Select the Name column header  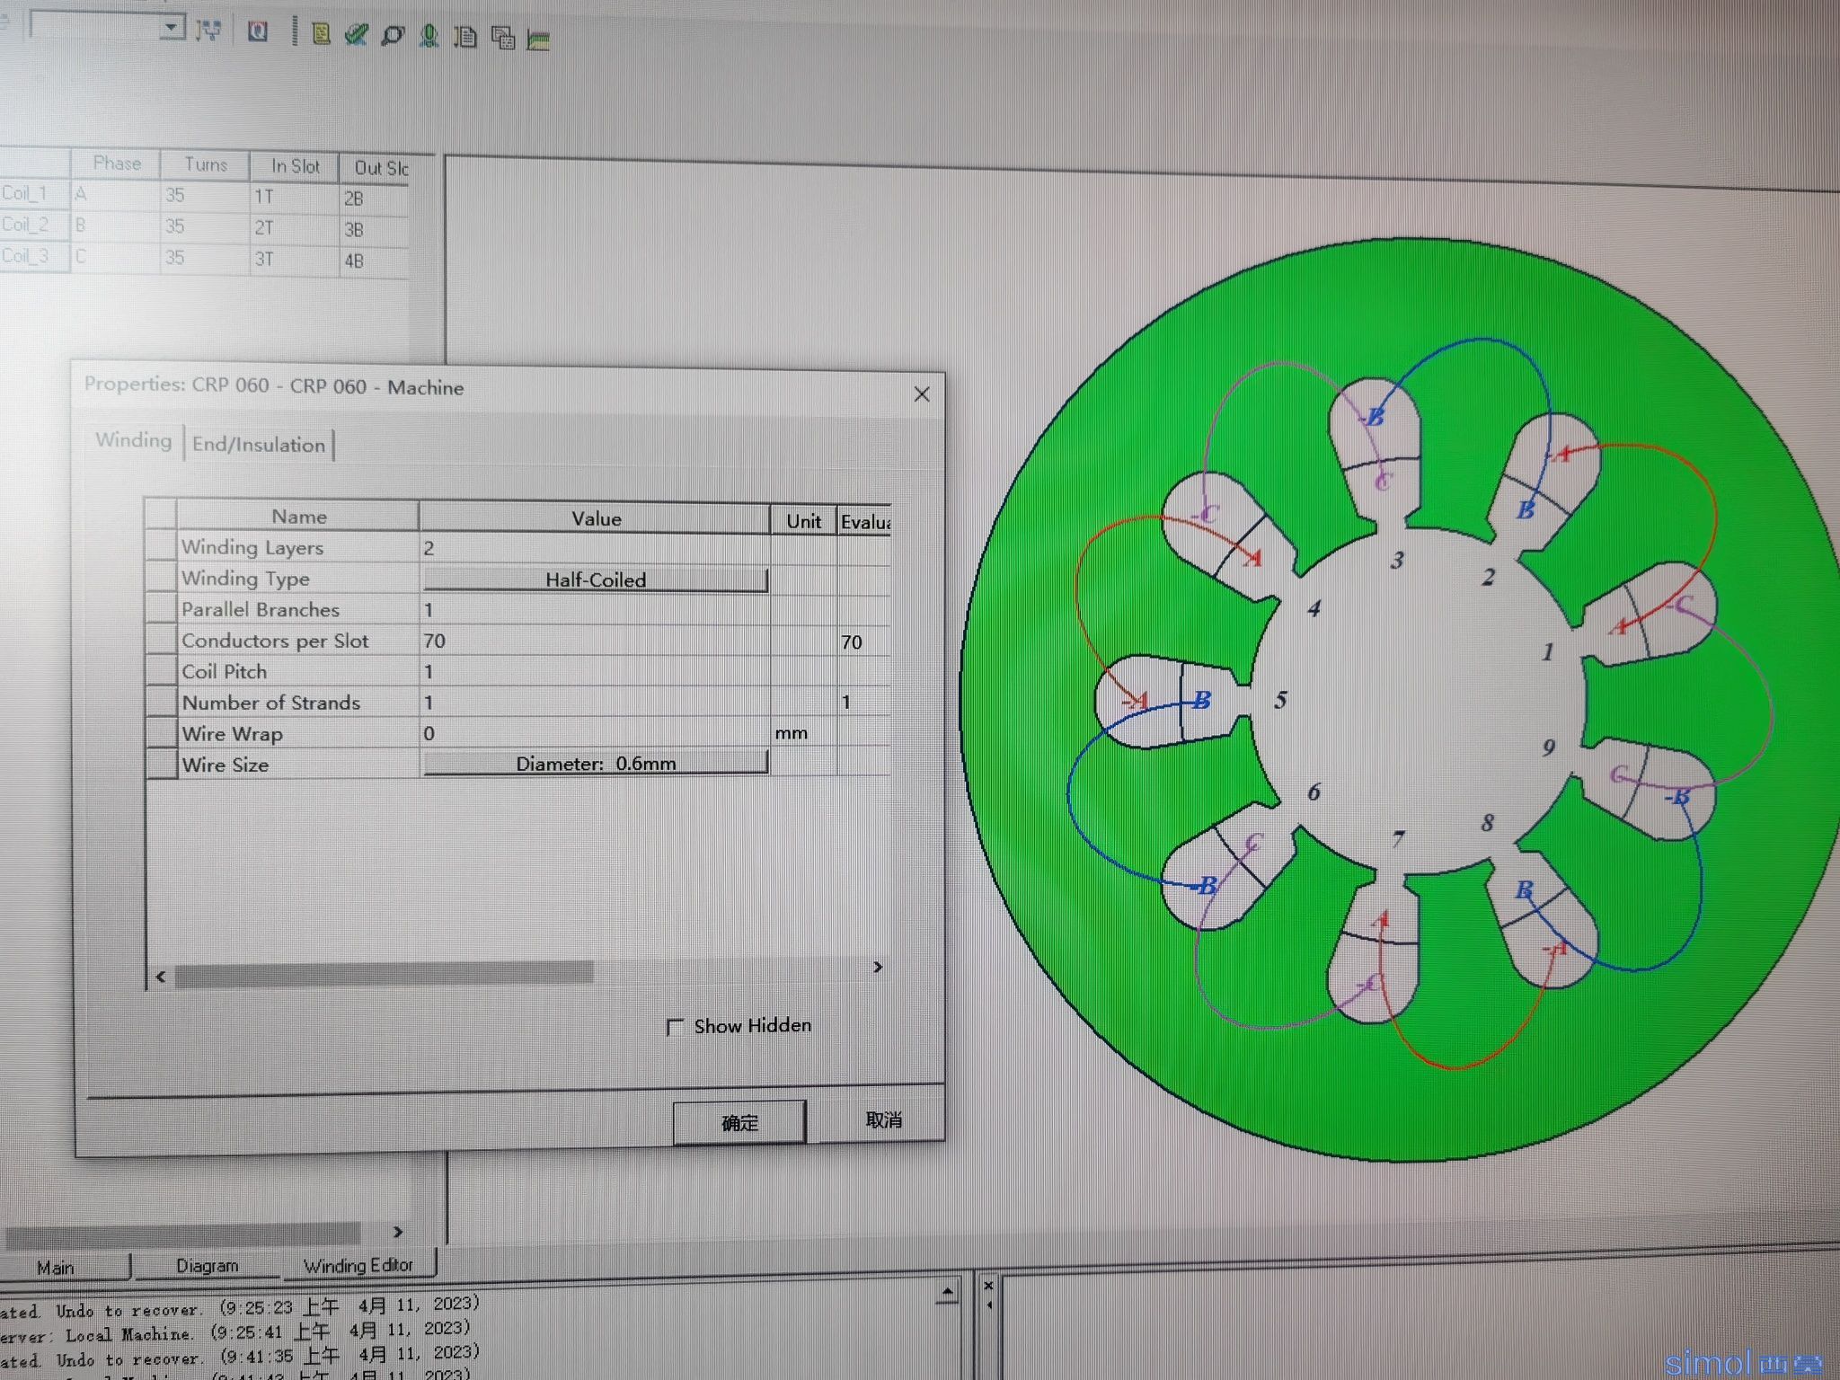point(298,517)
